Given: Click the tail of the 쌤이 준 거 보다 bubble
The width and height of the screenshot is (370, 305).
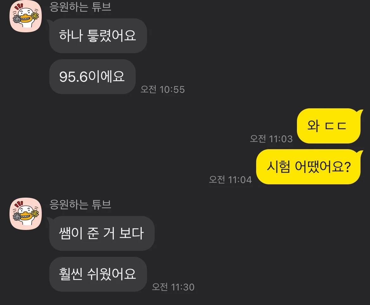Looking at the screenshot, I should [49, 219].
